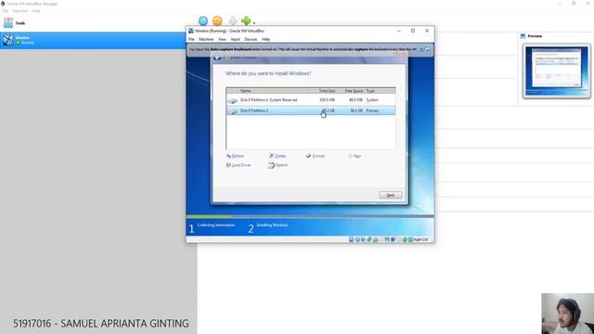Screen dimensions: 594x334
Task: Select Disk 0 Partition 1: System Reserved row
Action: pyautogui.click(x=311, y=100)
